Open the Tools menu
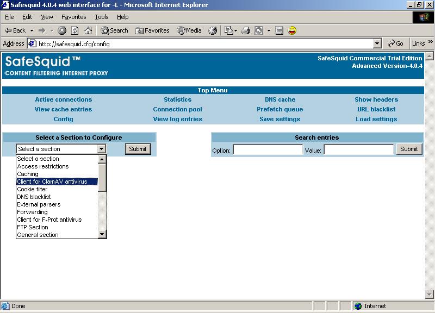435x313 pixels. click(102, 17)
